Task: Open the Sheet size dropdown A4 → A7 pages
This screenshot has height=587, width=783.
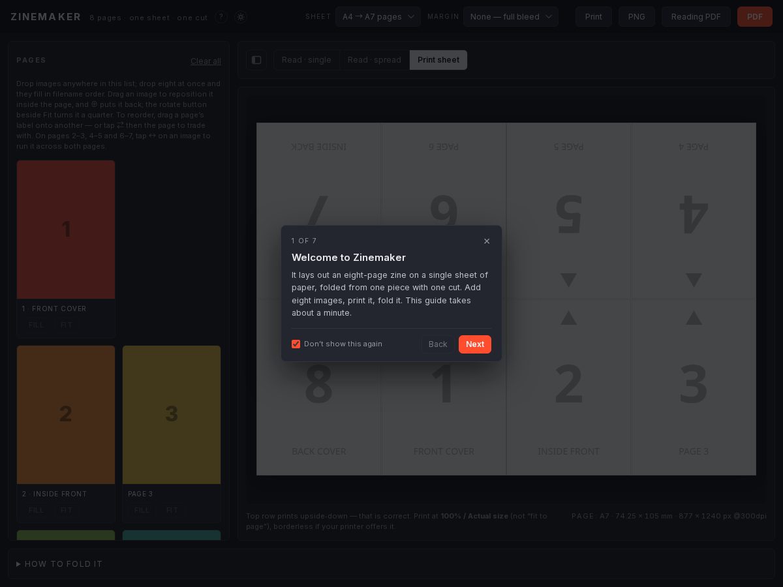Action: 378,17
